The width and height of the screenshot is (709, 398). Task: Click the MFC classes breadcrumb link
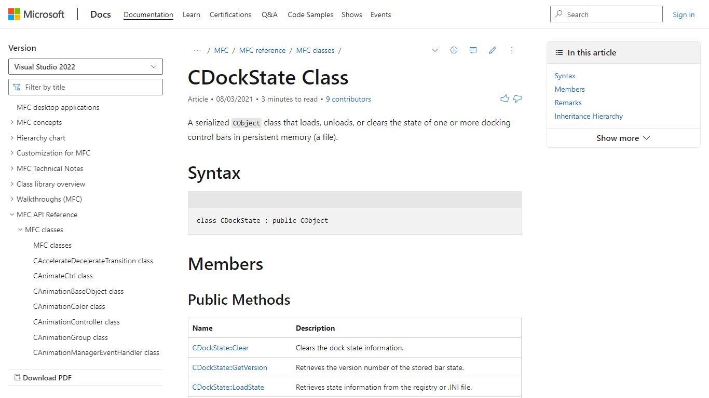coord(315,50)
